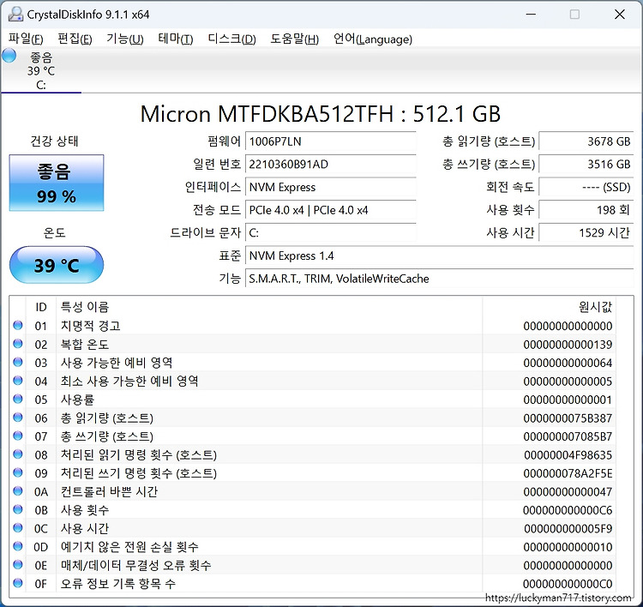Click status dot for 01 치명적 경고
The height and width of the screenshot is (607, 643).
pyautogui.click(x=18, y=325)
